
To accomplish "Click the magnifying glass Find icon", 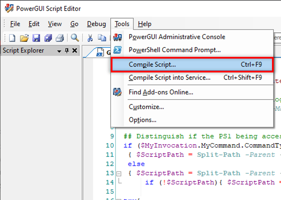I will [x=75, y=38].
